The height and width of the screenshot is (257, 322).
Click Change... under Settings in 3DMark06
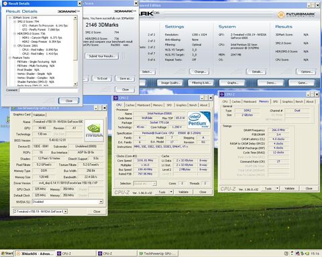(x=199, y=72)
